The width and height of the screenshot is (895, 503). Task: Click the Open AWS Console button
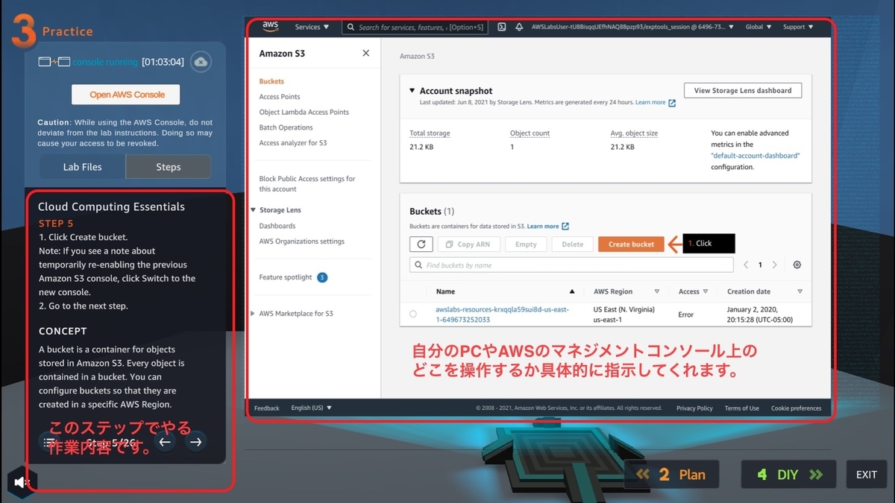pos(126,95)
